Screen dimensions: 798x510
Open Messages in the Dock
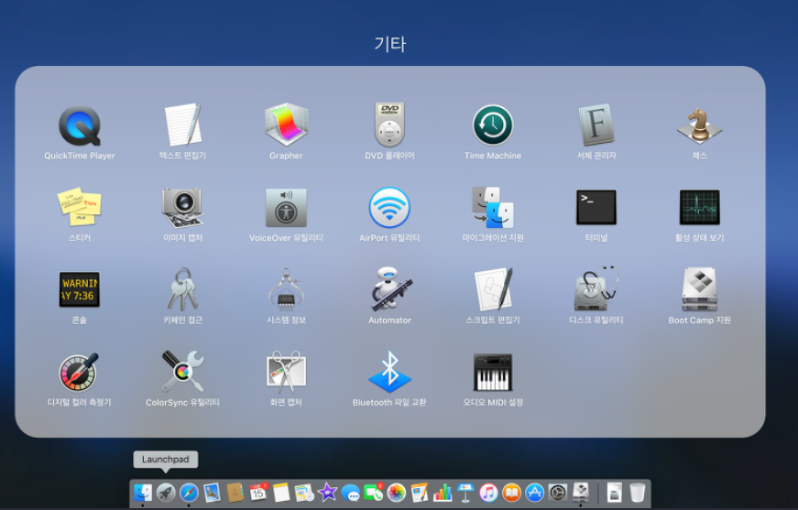(351, 493)
